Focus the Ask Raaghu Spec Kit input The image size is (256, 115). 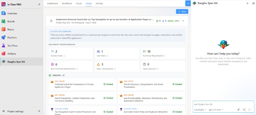tap(223, 104)
